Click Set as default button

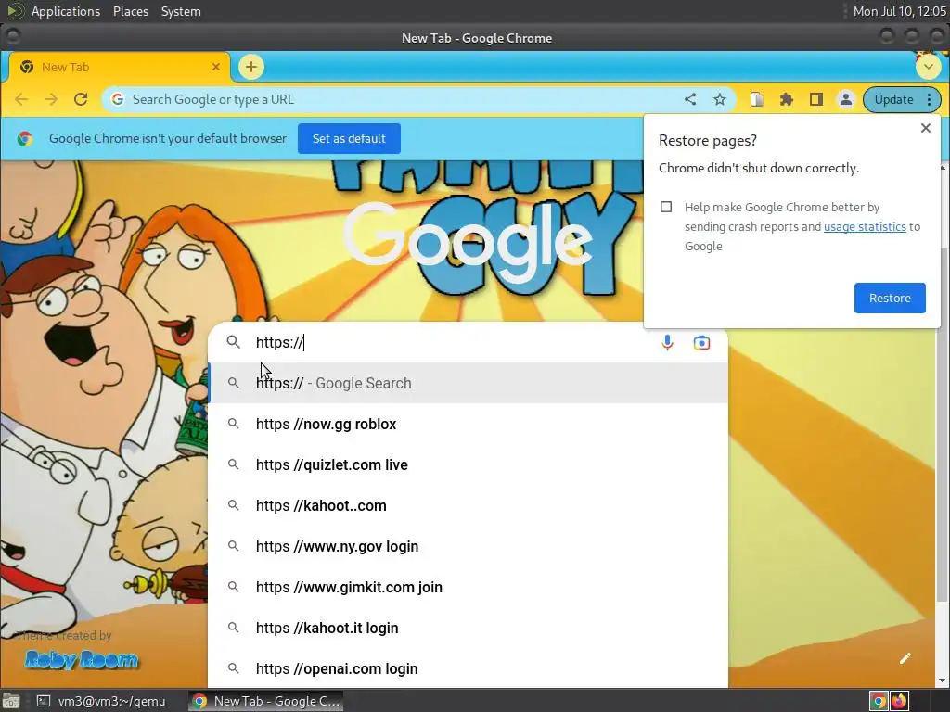pyautogui.click(x=349, y=139)
